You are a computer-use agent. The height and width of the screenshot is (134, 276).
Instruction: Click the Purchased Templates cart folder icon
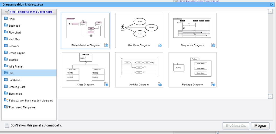click(6, 107)
